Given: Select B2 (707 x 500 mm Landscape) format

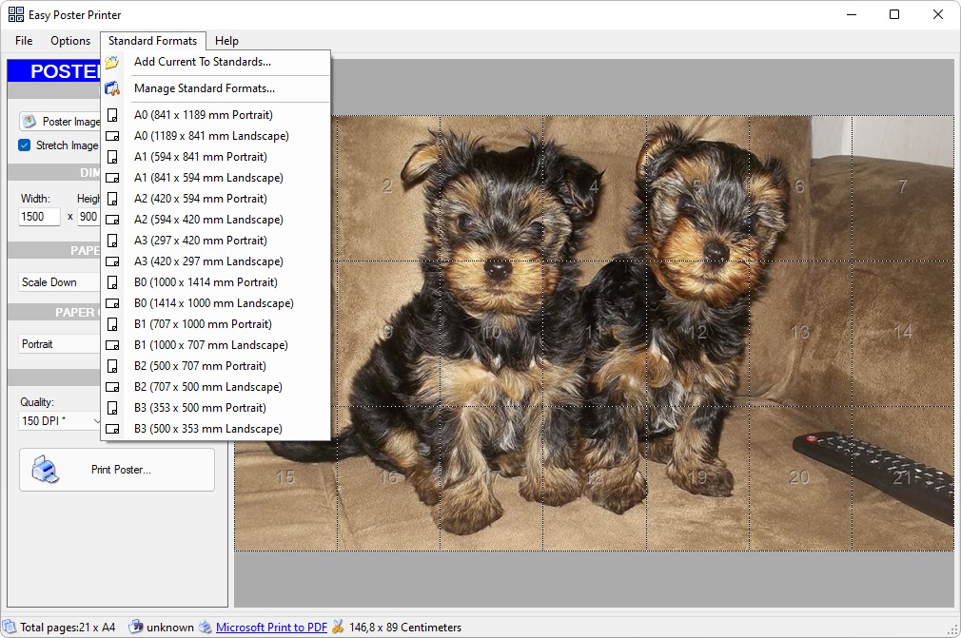Looking at the screenshot, I should pos(216,387).
